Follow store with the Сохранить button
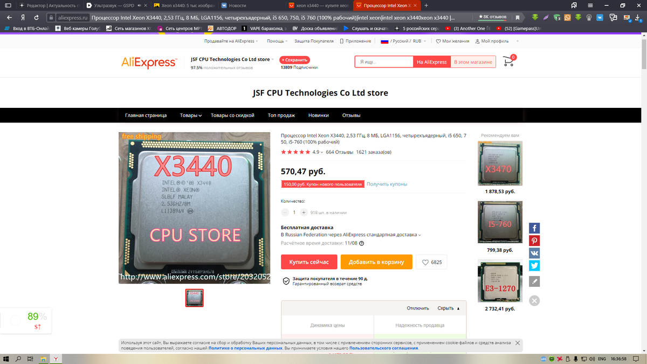Screen dimensions: 647x364 click(294, 60)
